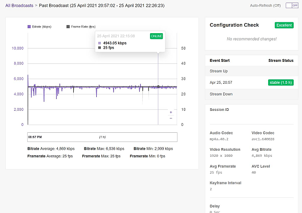The image size is (302, 213).
Task: Toggle the Bitrate (kbps) legend series
Action: pos(39,27)
